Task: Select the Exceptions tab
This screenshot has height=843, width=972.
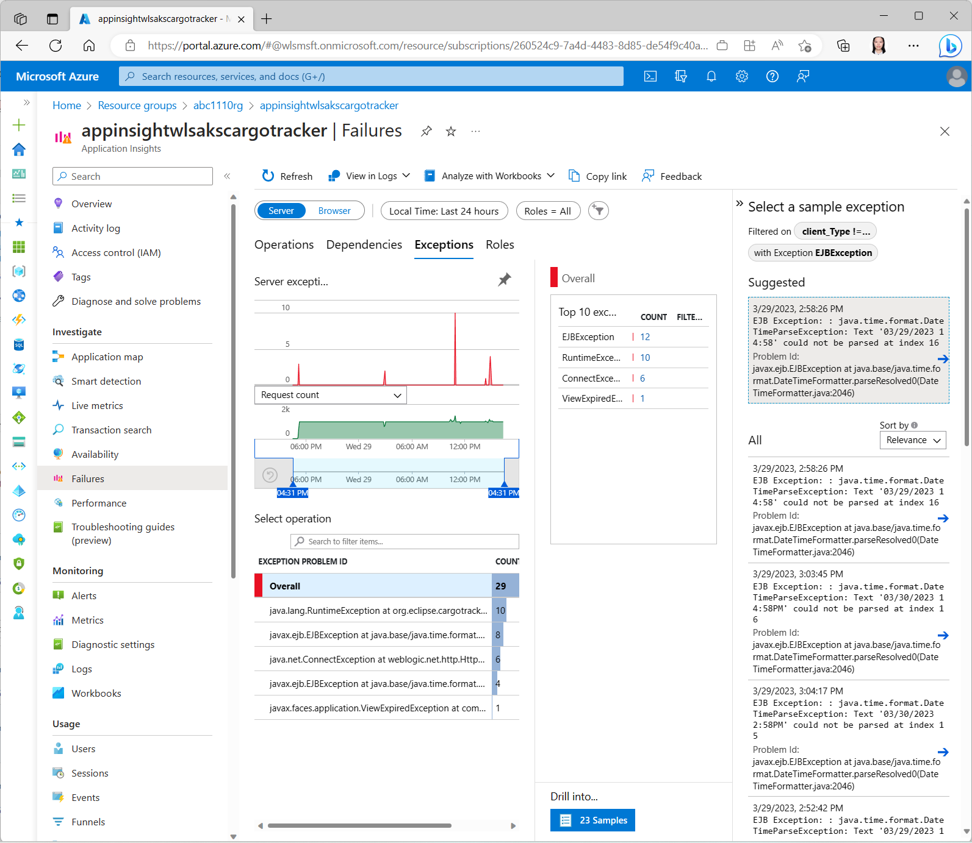Action: (444, 244)
